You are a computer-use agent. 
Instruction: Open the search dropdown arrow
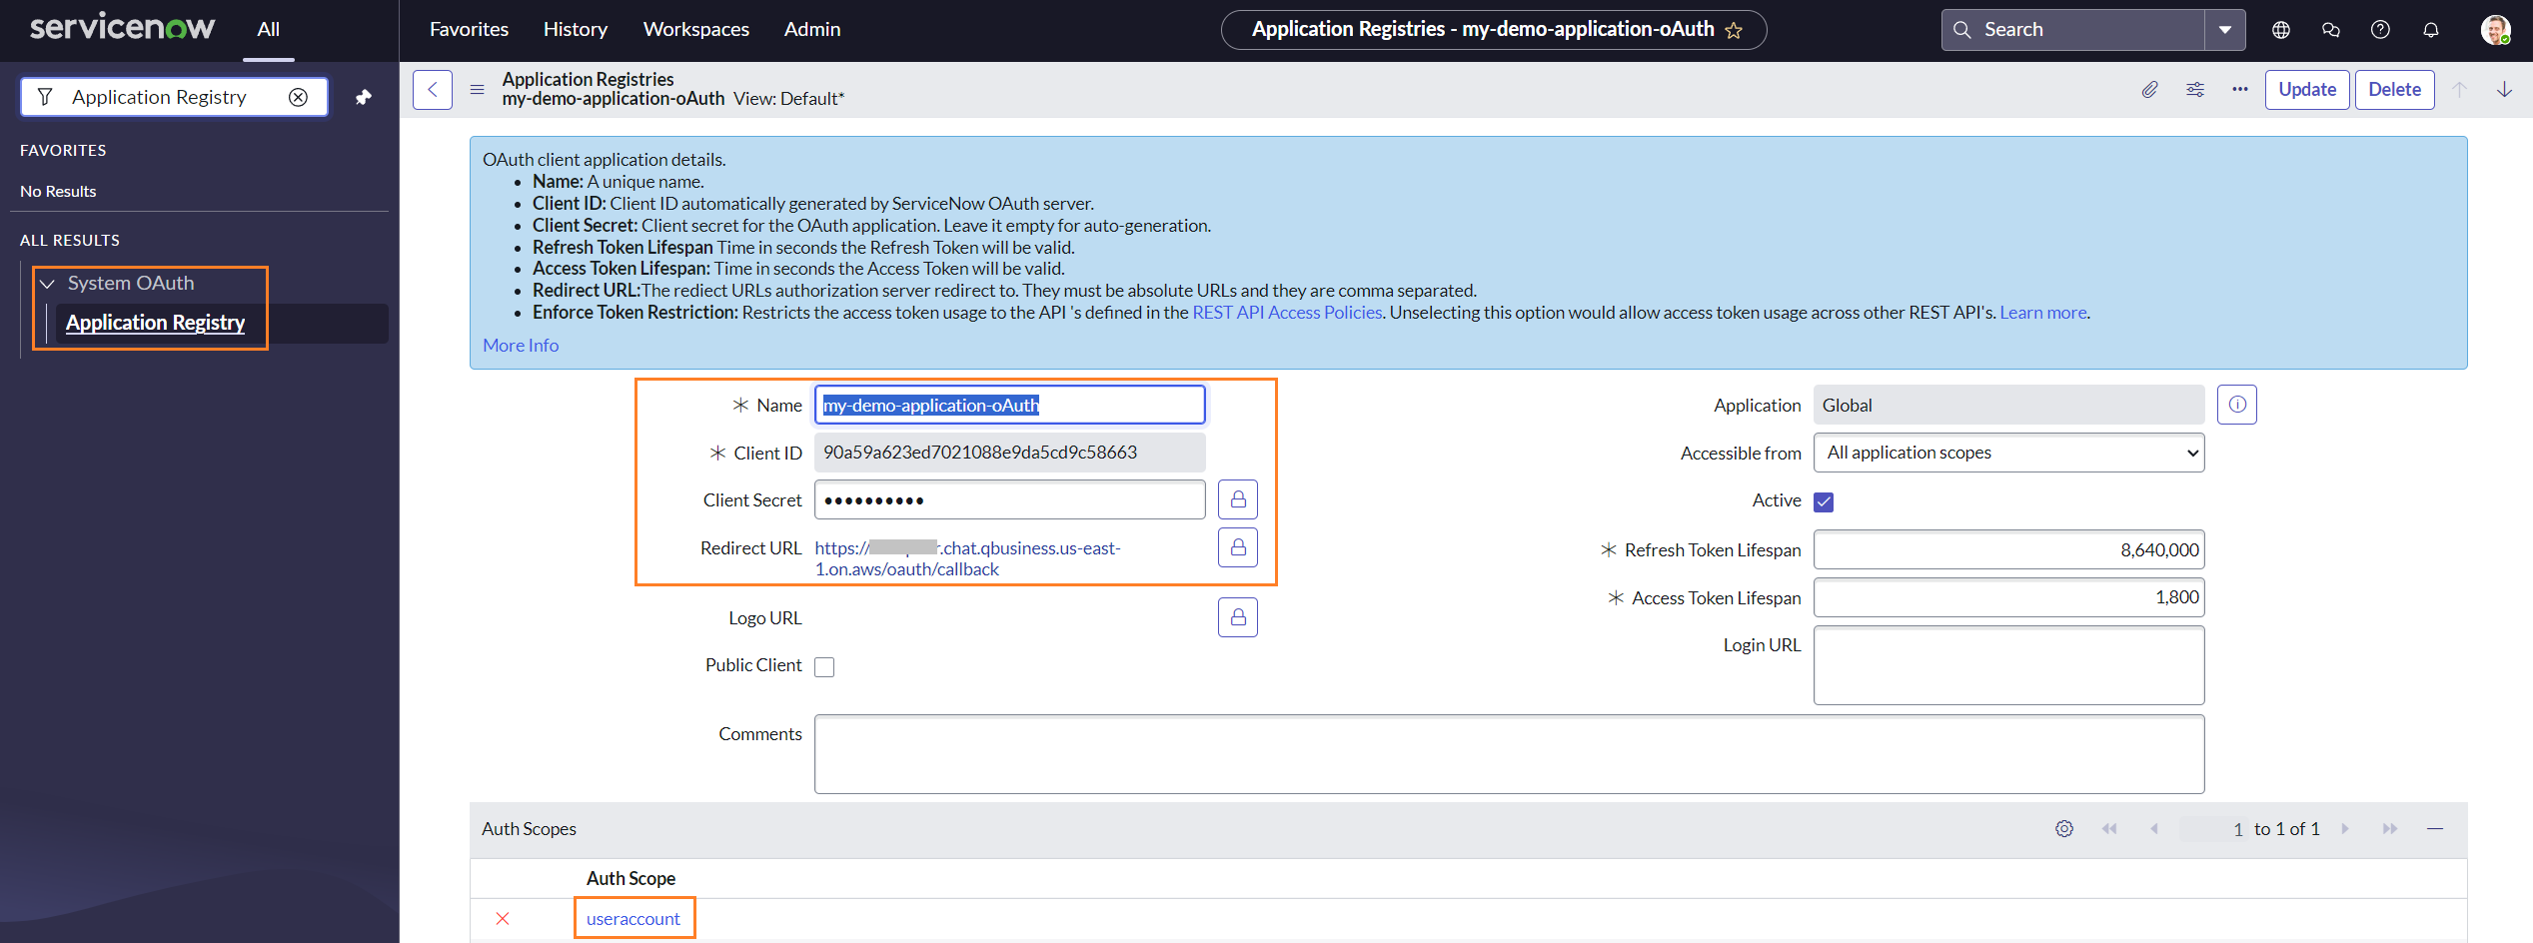2224,29
